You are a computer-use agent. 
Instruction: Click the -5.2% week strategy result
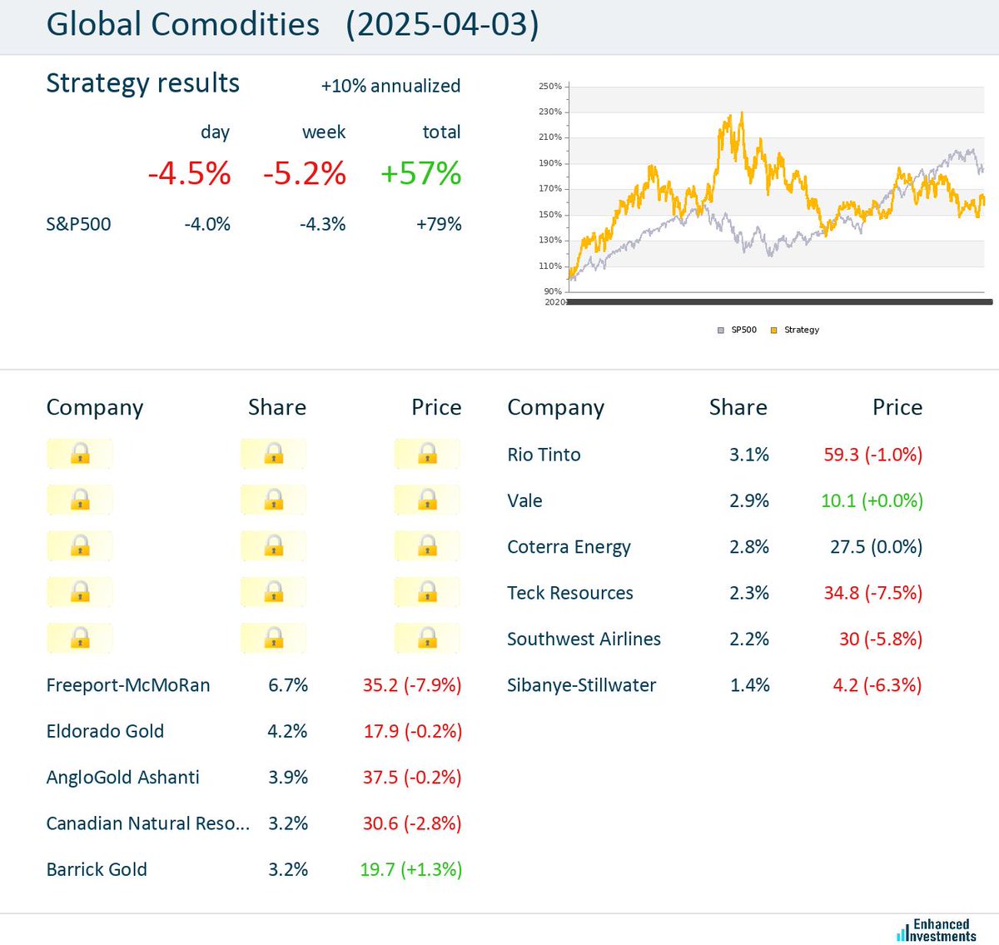(x=304, y=173)
